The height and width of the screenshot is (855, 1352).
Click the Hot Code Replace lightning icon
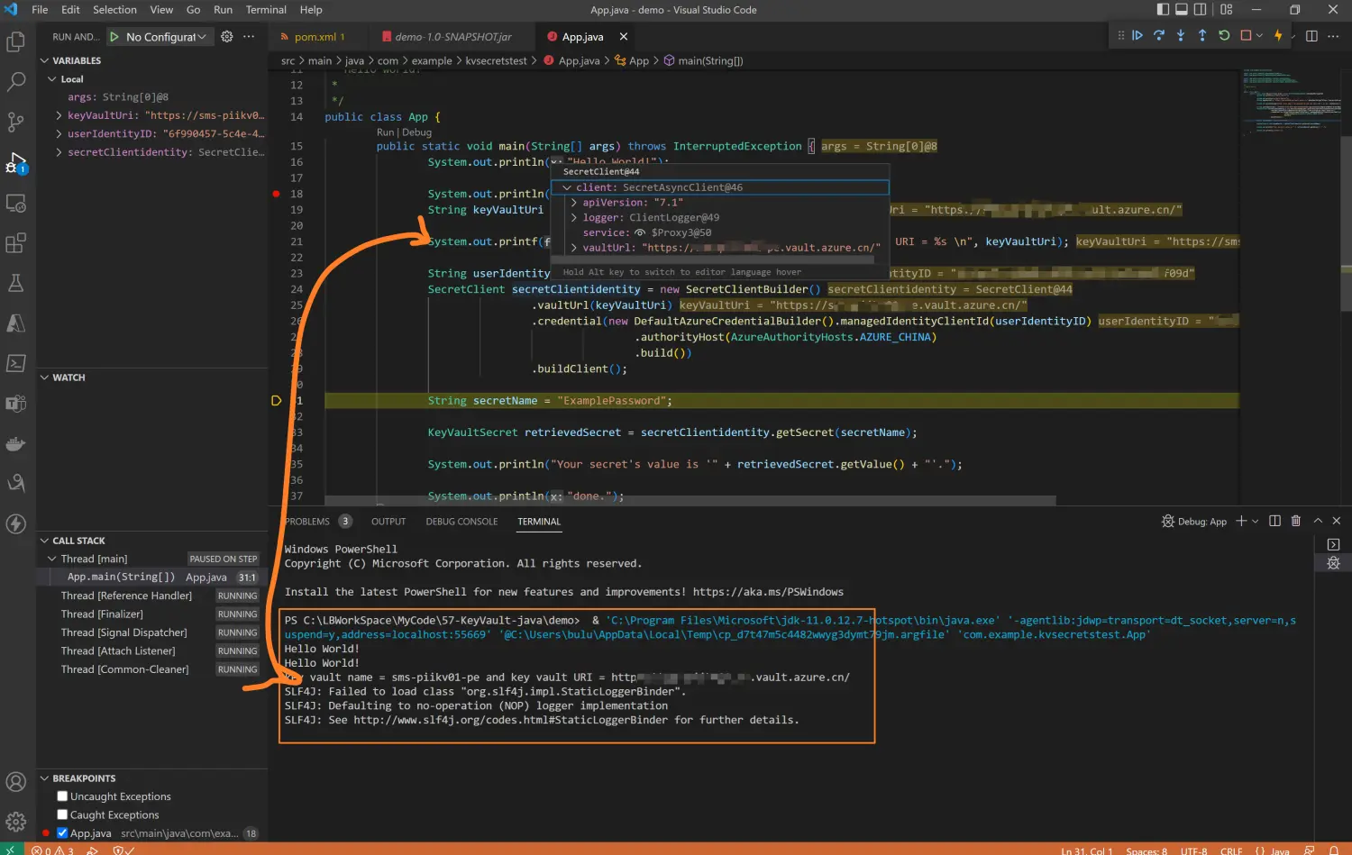pos(1278,36)
